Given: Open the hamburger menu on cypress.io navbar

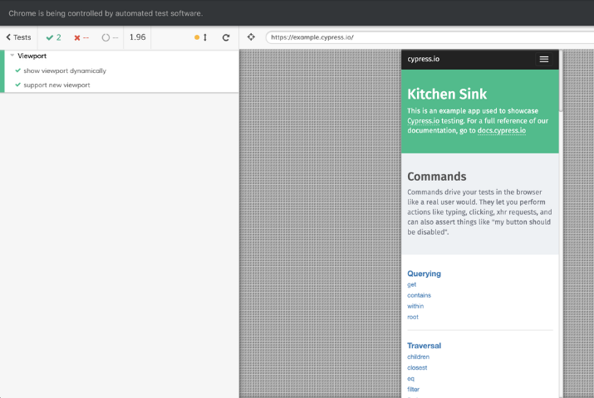Looking at the screenshot, I should [x=543, y=59].
